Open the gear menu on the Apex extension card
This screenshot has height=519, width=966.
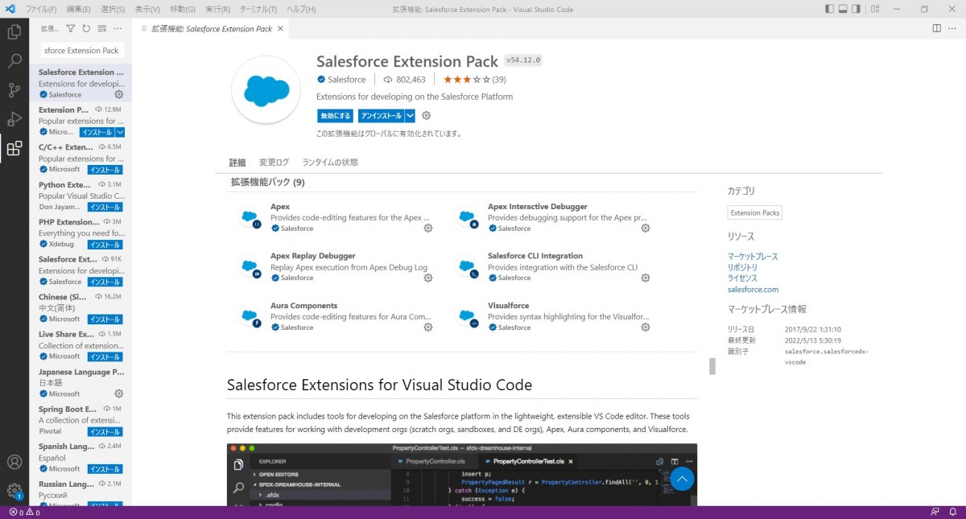427,229
